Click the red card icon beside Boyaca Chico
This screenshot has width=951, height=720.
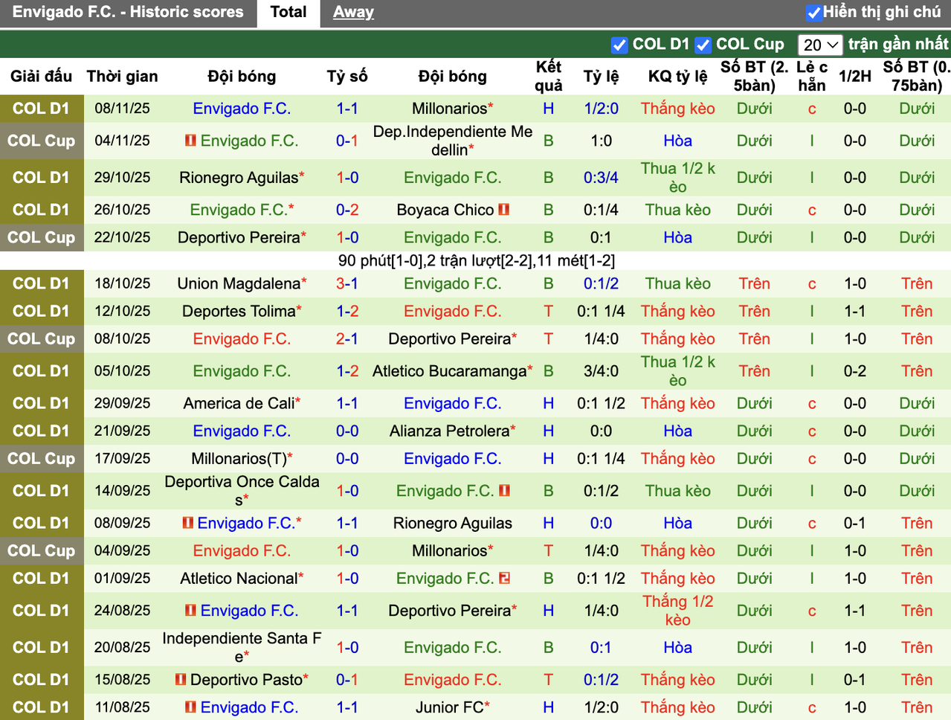(504, 210)
